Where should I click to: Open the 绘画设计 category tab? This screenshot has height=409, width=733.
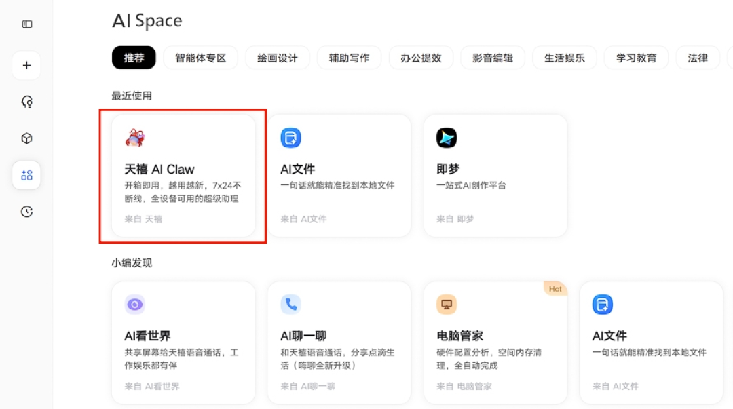tap(277, 58)
